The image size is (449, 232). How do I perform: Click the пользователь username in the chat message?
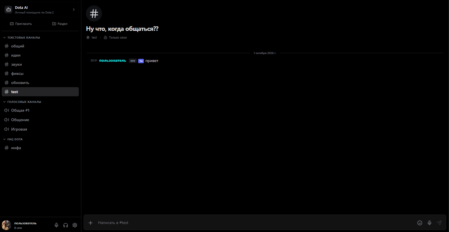coord(113,61)
